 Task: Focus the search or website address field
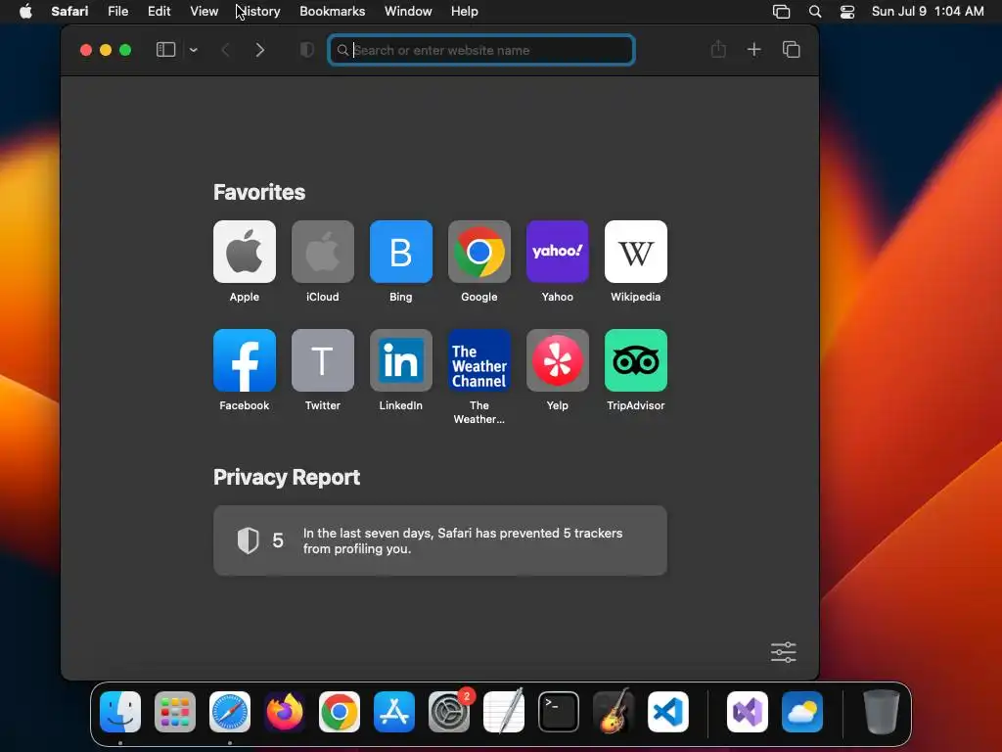coord(481,50)
